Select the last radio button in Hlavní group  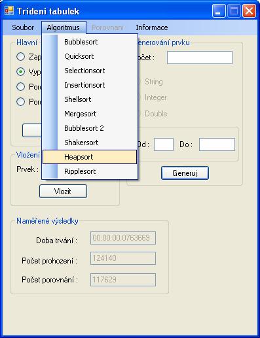tap(20, 101)
